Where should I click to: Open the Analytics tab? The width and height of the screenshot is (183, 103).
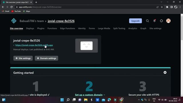pos(133,28)
